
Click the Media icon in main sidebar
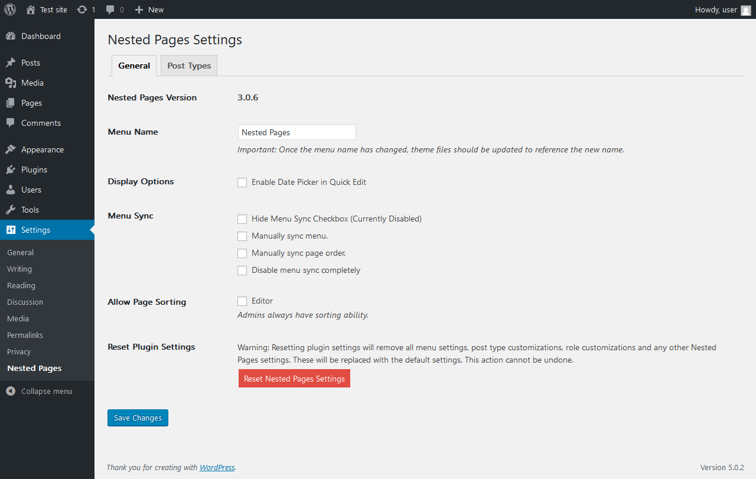coord(11,83)
